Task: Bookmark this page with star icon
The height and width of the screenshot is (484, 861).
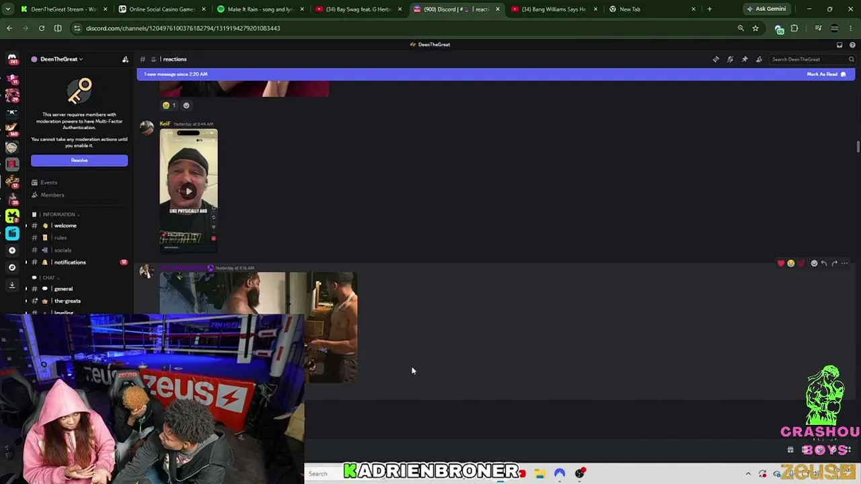Action: coord(755,28)
